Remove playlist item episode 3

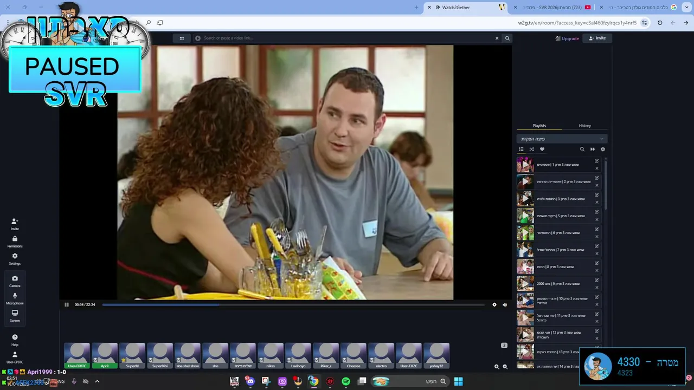[x=597, y=203]
